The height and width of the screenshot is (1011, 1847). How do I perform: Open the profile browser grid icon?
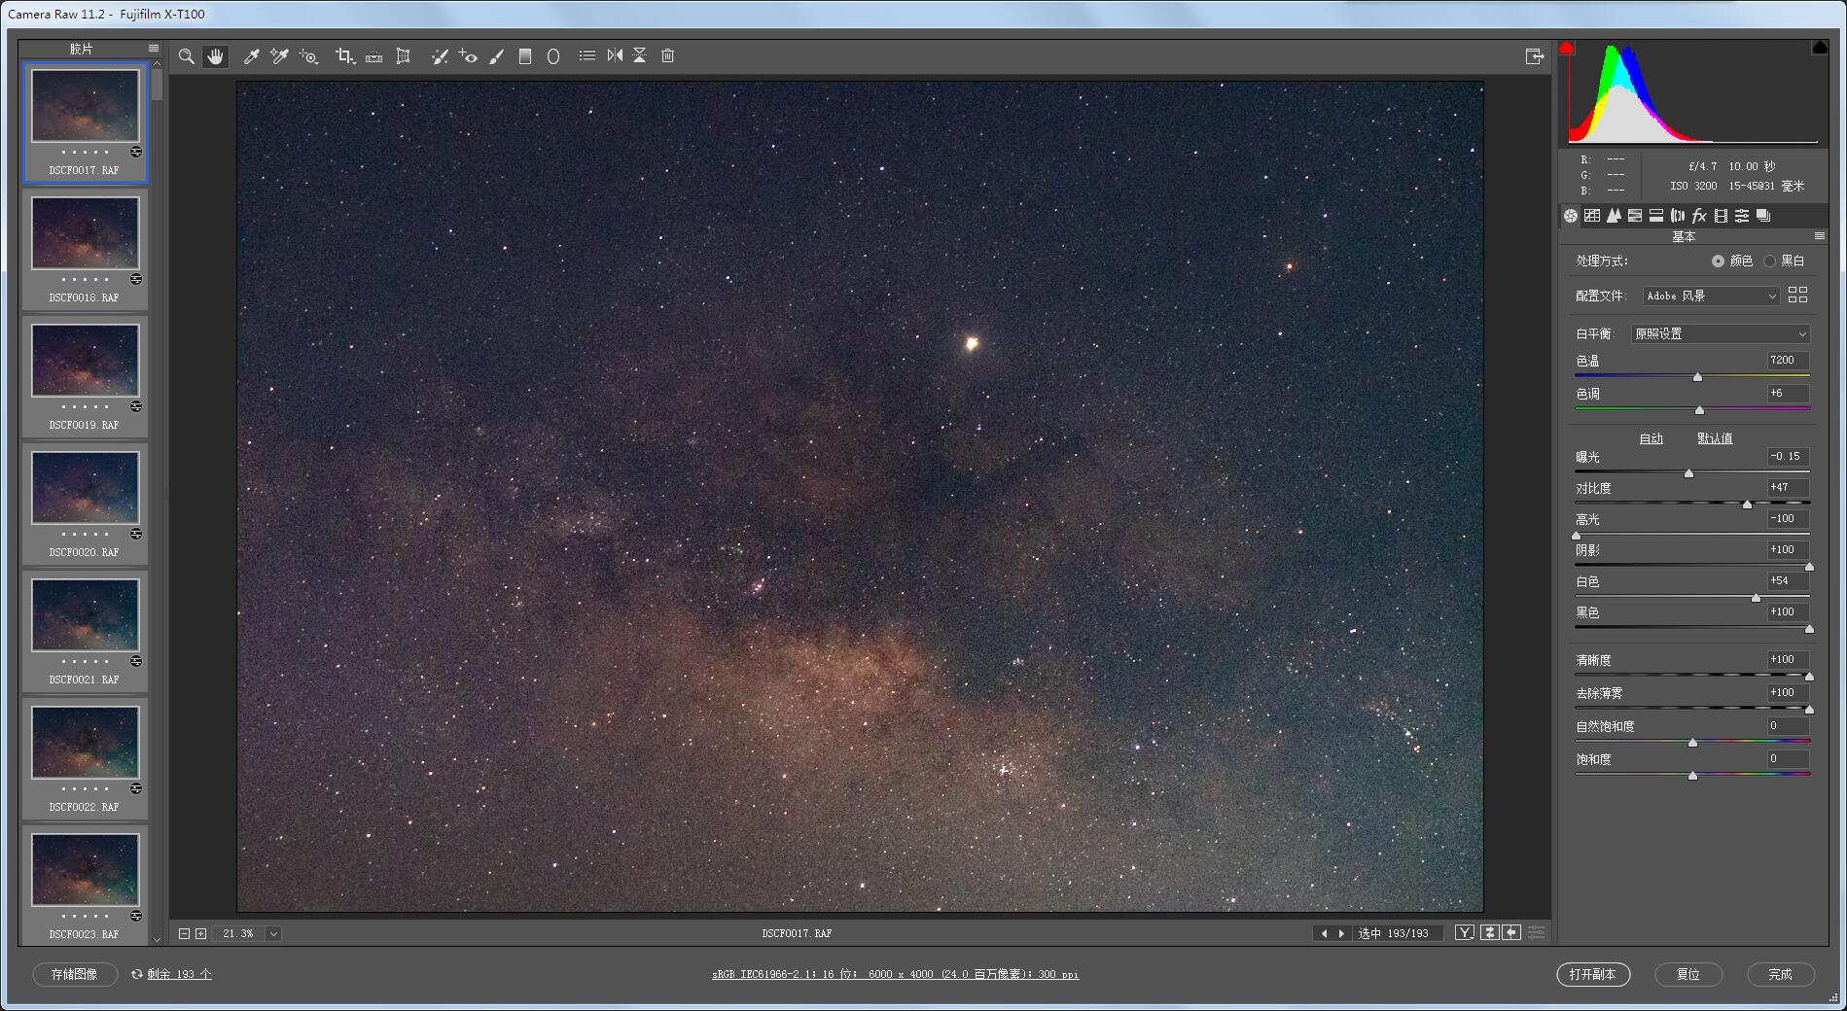[x=1798, y=295]
